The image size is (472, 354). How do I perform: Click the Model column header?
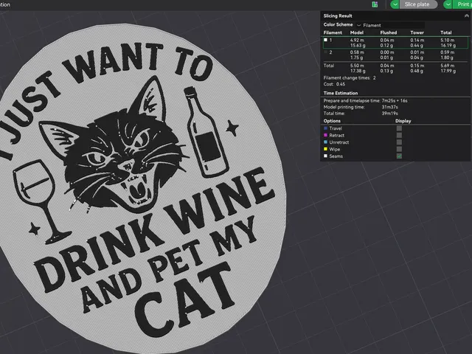(x=357, y=32)
